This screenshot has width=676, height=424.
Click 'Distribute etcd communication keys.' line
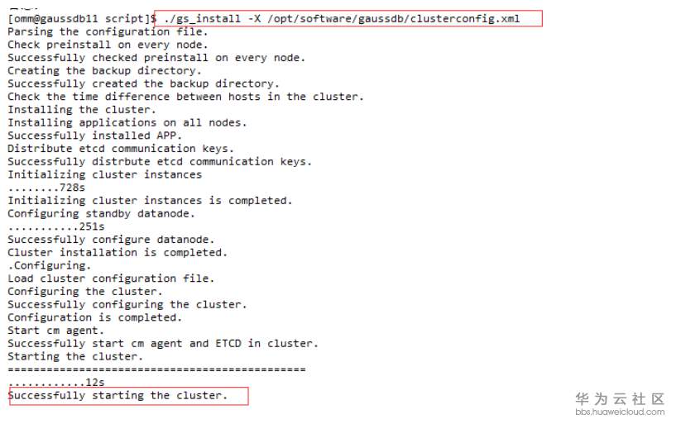(x=121, y=149)
